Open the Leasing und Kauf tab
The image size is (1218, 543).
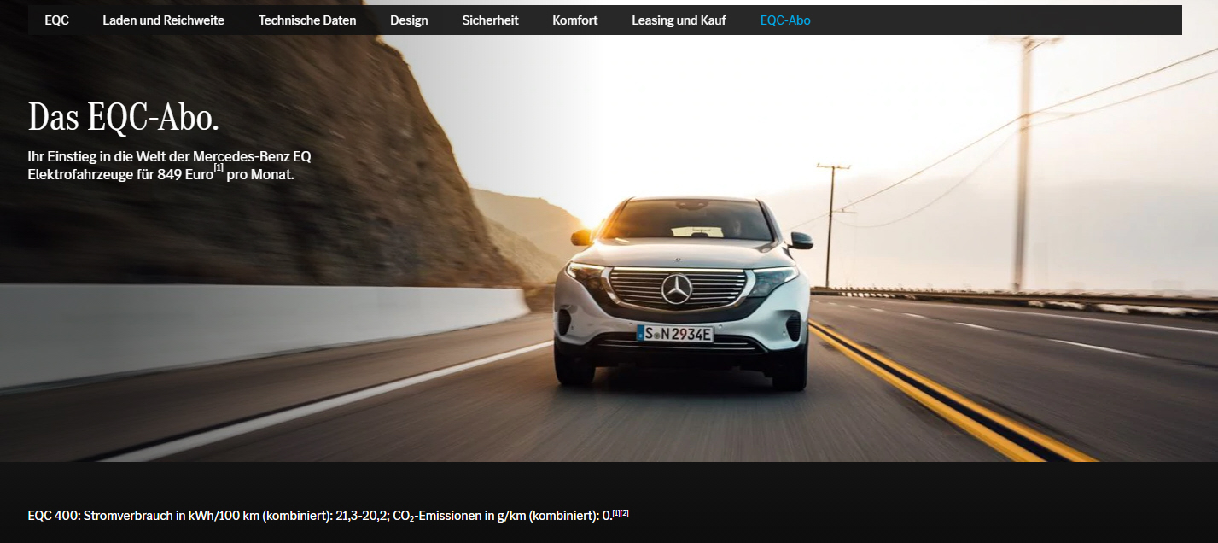(x=679, y=20)
